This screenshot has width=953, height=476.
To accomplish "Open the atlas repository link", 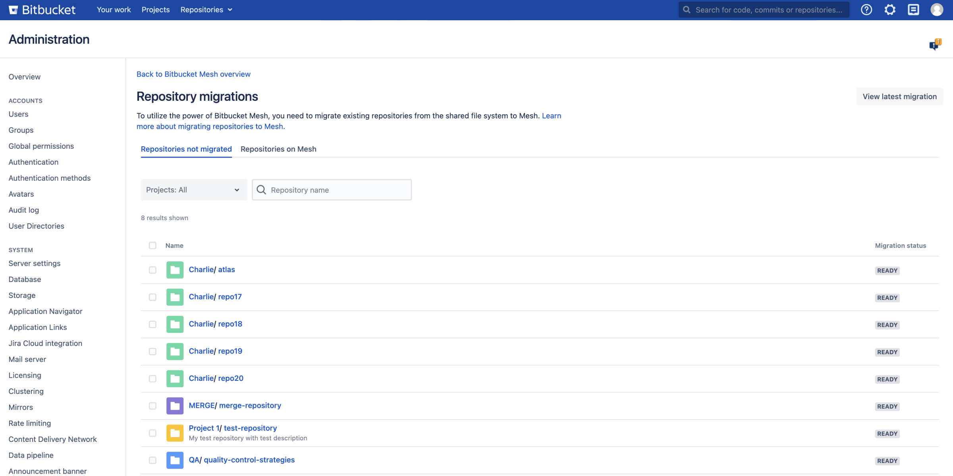I will (226, 269).
